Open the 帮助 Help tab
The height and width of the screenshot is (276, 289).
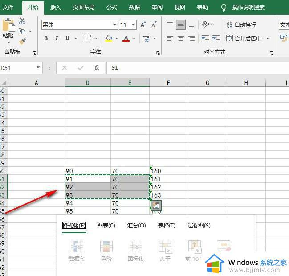[202, 8]
